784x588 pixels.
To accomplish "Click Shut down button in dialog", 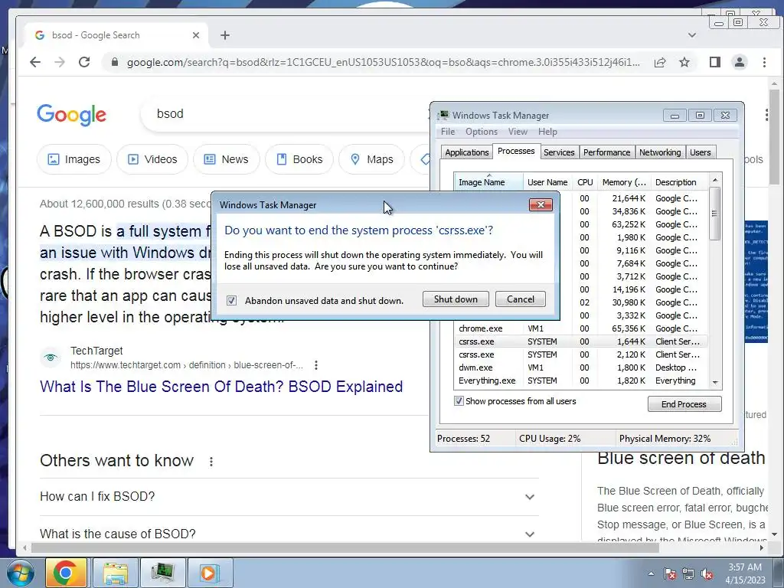I will [x=456, y=299].
